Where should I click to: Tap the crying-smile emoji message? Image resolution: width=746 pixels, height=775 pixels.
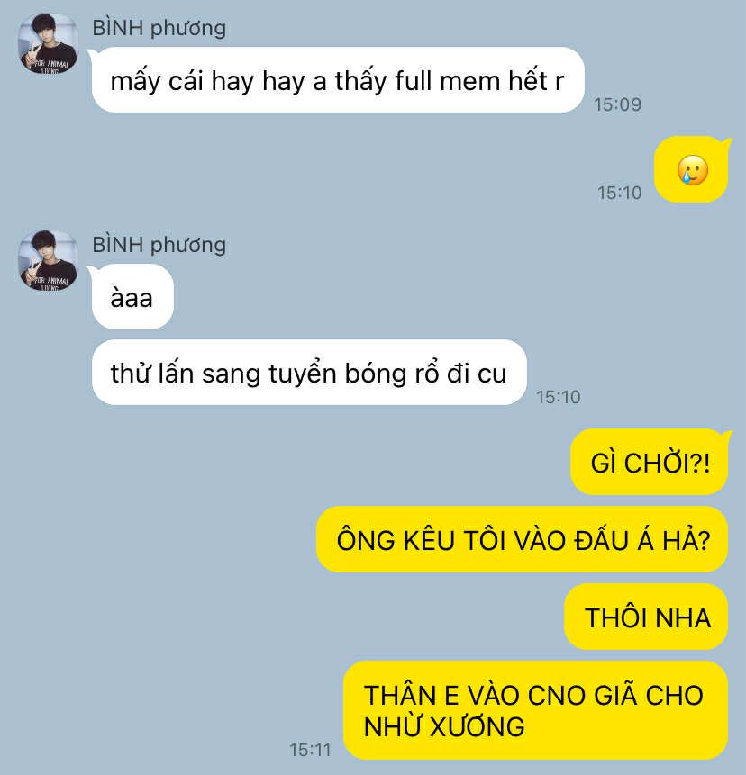(692, 170)
